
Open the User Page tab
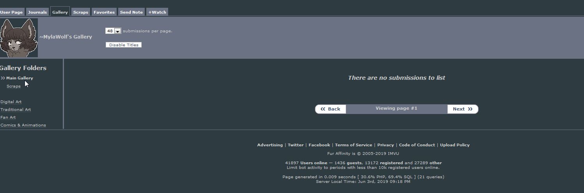[x=12, y=12]
